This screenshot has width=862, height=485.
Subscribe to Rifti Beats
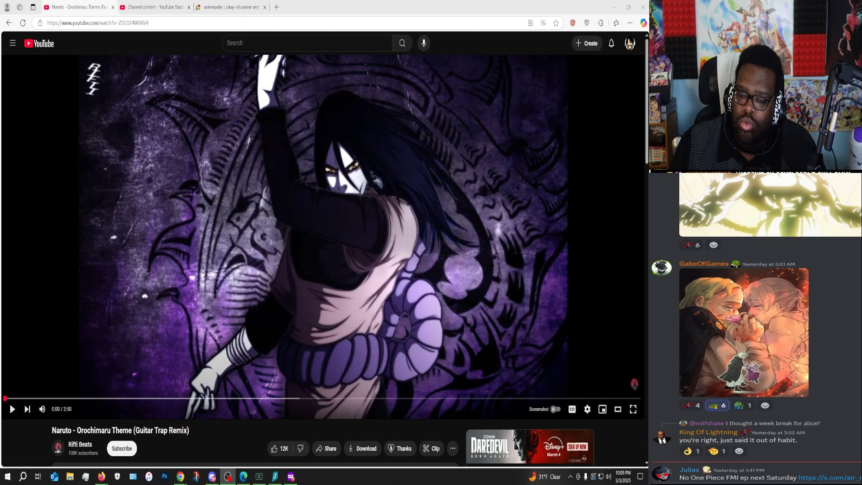122,449
